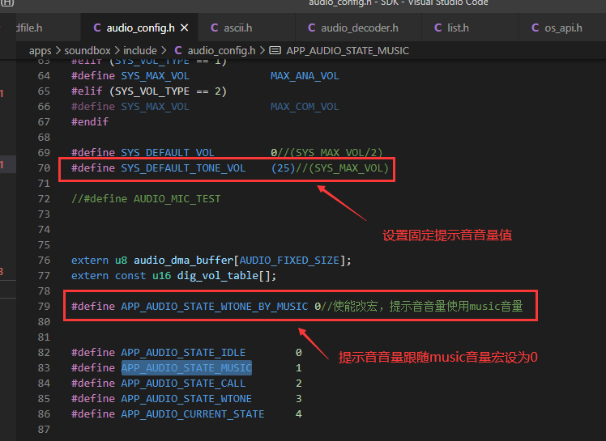
Task: Click the commented AUDIO_MIC_TEST line
Action: [146, 198]
